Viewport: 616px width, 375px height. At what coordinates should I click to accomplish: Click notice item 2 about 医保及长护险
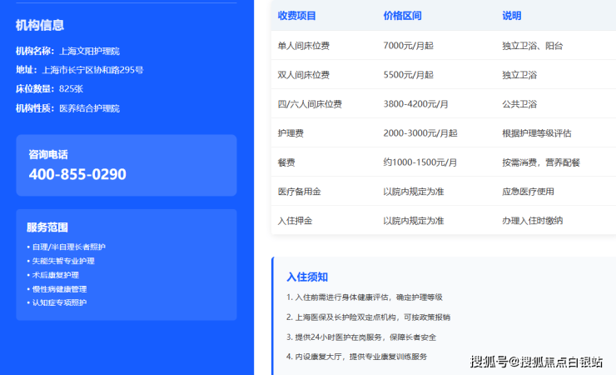[368, 317]
